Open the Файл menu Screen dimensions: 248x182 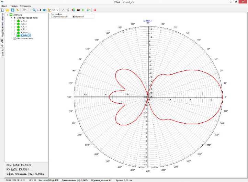(4, 6)
